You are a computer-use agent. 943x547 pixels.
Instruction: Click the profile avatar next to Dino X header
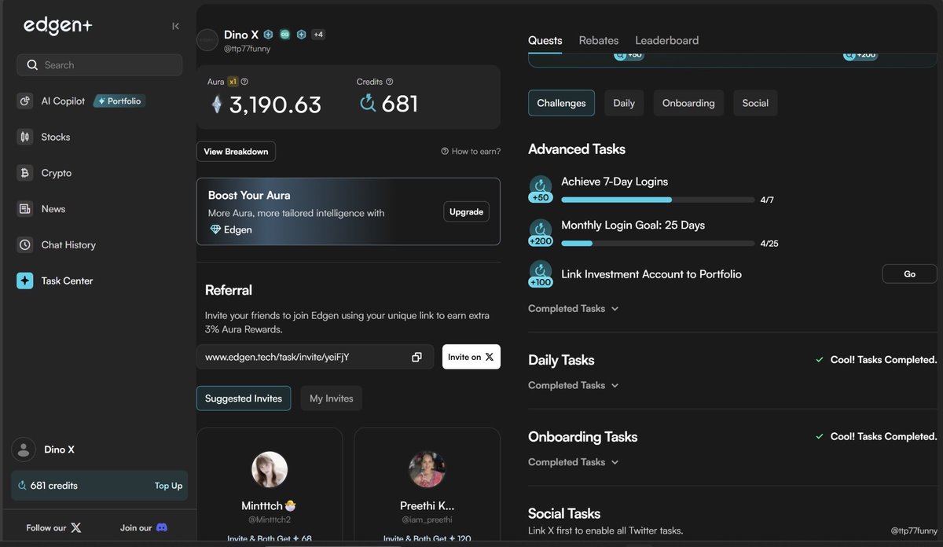click(x=207, y=40)
